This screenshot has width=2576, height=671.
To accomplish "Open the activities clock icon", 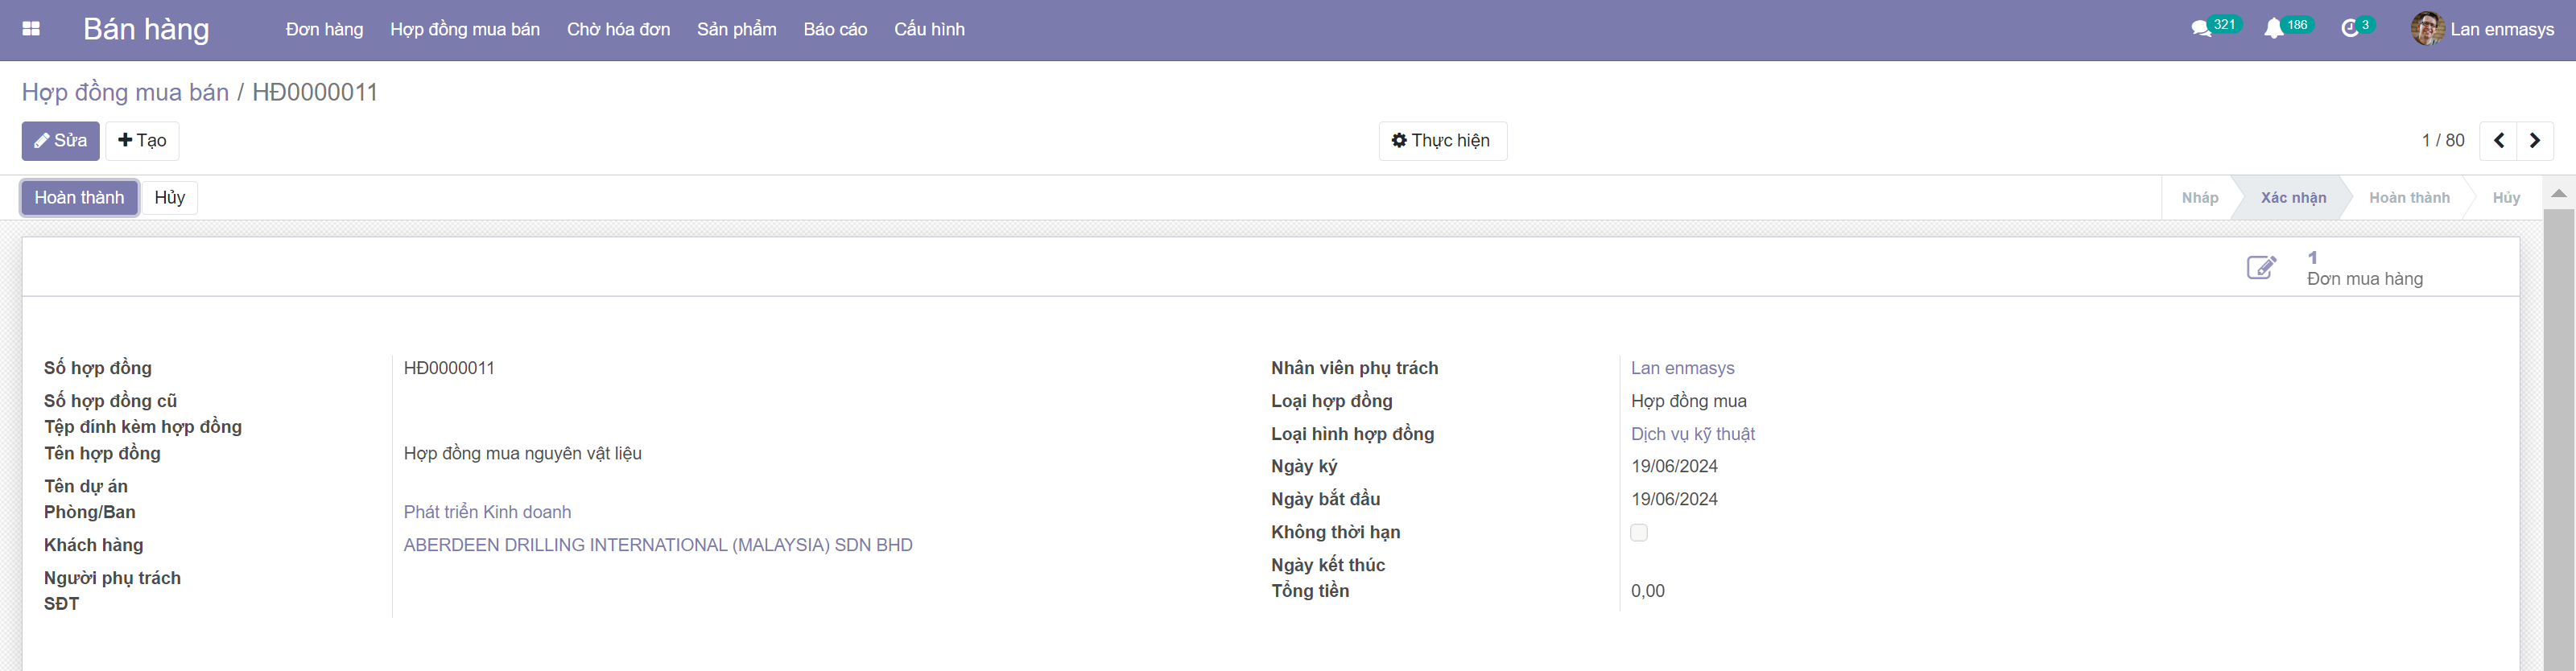I will 2350,29.
